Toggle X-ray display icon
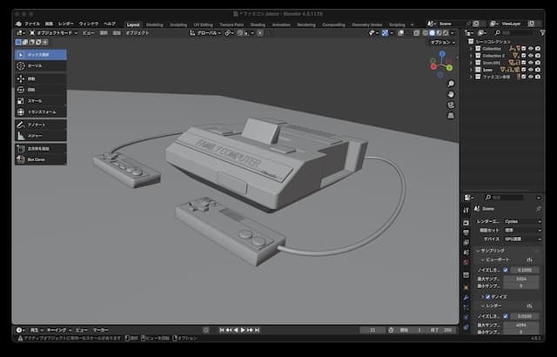 (416, 33)
